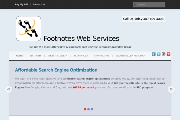
Task: Open the Twitter social icon
Action: (159, 54)
